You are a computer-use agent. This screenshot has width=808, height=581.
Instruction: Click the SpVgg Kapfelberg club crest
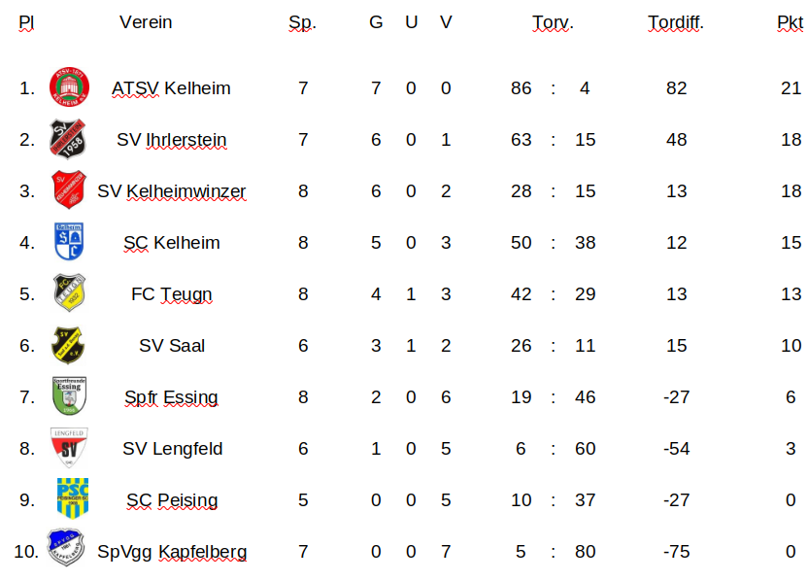66,550
